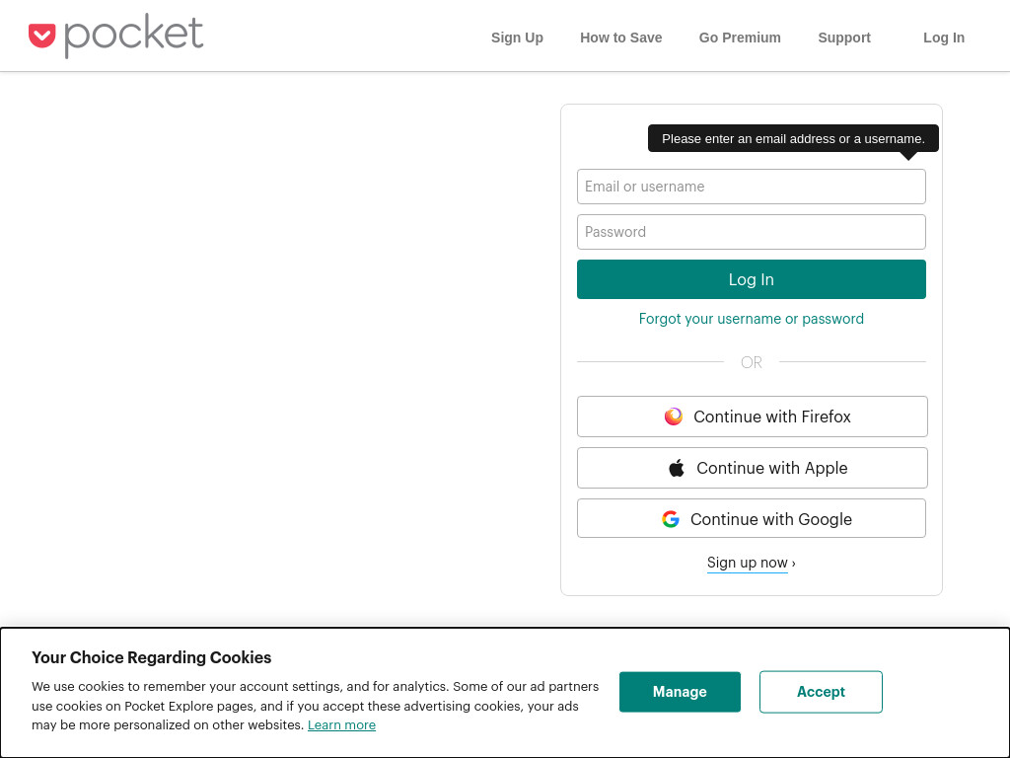Open How to Save menu item
This screenshot has height=758, width=1010.
coord(621,38)
